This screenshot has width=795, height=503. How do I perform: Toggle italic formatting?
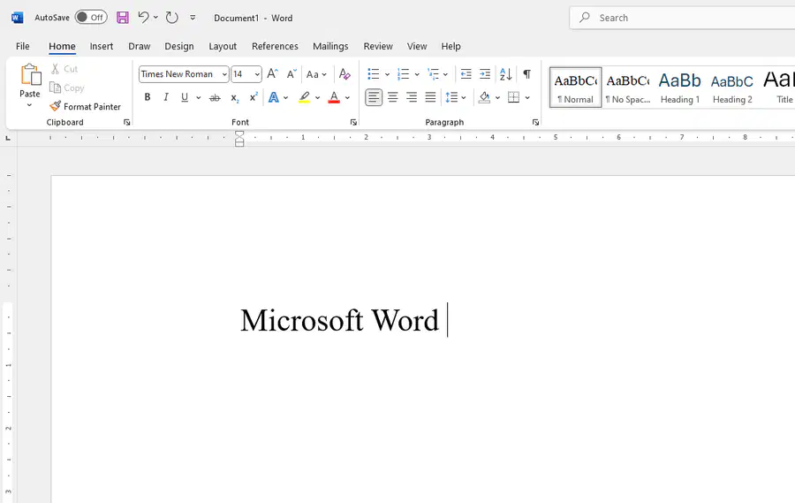click(166, 97)
